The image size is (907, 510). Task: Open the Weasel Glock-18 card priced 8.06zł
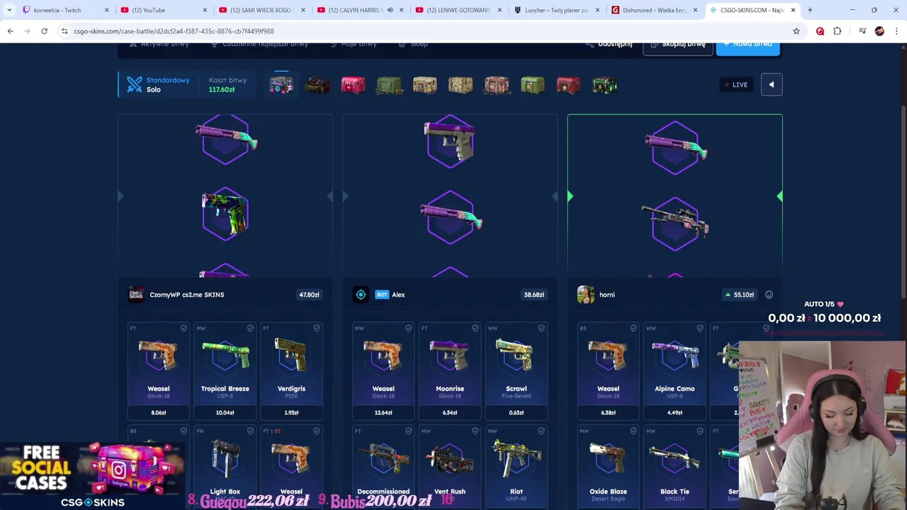point(159,371)
